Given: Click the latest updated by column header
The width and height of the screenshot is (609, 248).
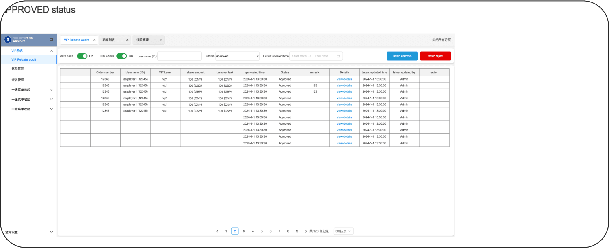Looking at the screenshot, I should tap(404, 72).
